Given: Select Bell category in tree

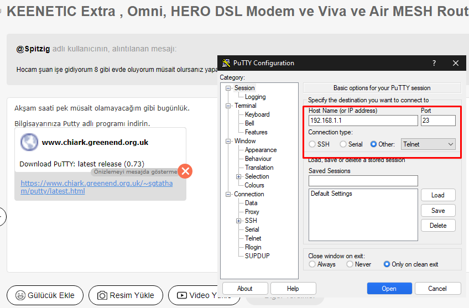Looking at the screenshot, I should point(249,123).
